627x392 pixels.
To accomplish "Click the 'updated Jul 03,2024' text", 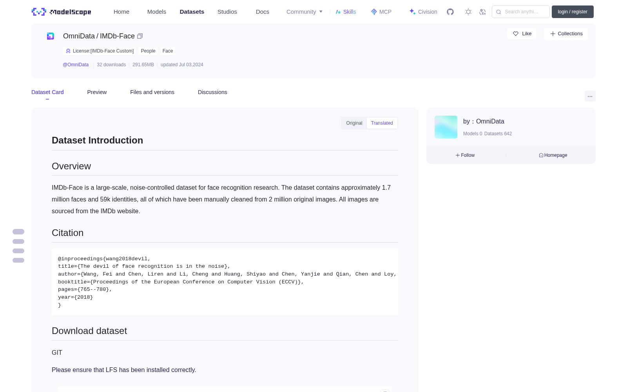I will pyautogui.click(x=182, y=65).
